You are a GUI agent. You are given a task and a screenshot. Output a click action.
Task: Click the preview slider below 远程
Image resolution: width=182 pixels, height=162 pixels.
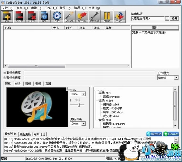pos(77,105)
